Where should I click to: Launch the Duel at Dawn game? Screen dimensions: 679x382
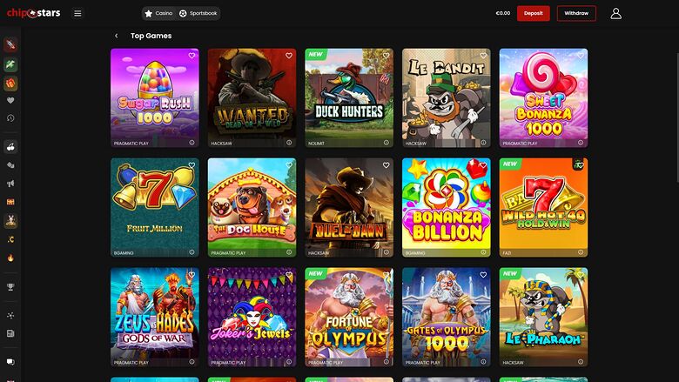(349, 207)
